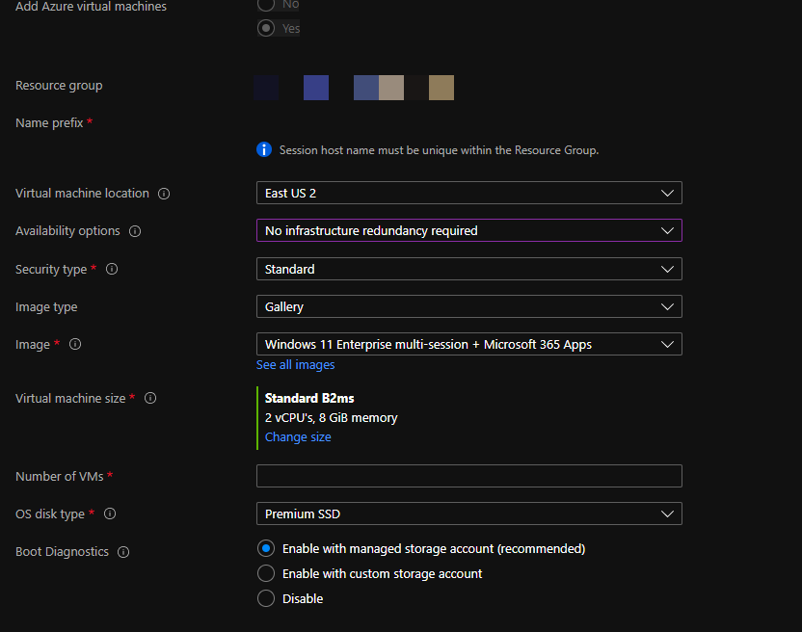Open Virtual machine location dropdown East US 2

pos(469,193)
